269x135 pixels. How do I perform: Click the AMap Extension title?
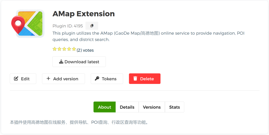click(84, 14)
